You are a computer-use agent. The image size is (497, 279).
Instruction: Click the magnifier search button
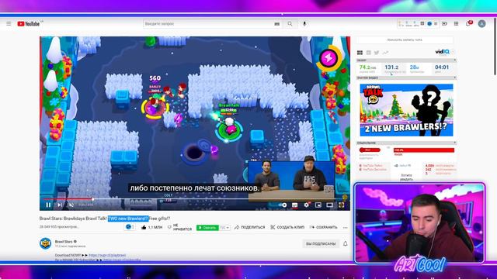290,24
